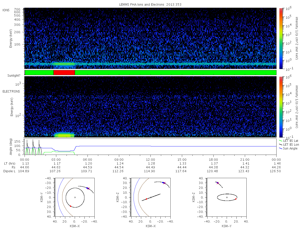Select the red dot on the KSM-Y/KSM-Z ellipse
Viewport: 307px width, 230px height.
point(236,199)
